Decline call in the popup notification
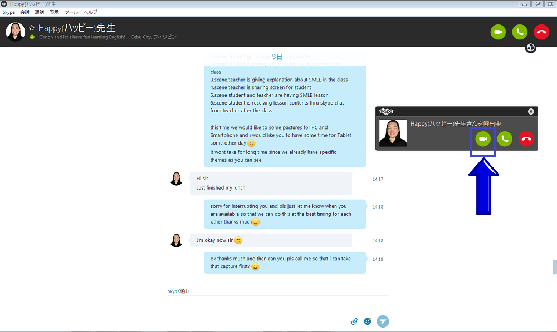This screenshot has width=557, height=332. click(x=526, y=138)
